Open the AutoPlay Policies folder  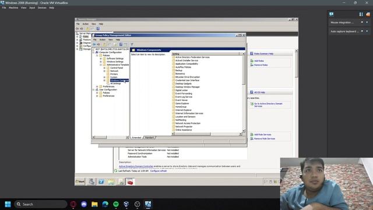coord(183,67)
